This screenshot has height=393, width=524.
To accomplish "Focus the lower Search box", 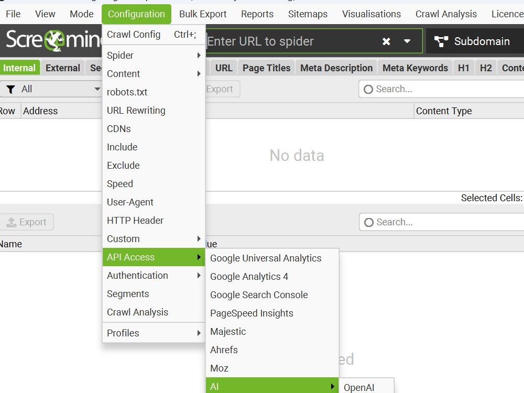I will point(442,222).
